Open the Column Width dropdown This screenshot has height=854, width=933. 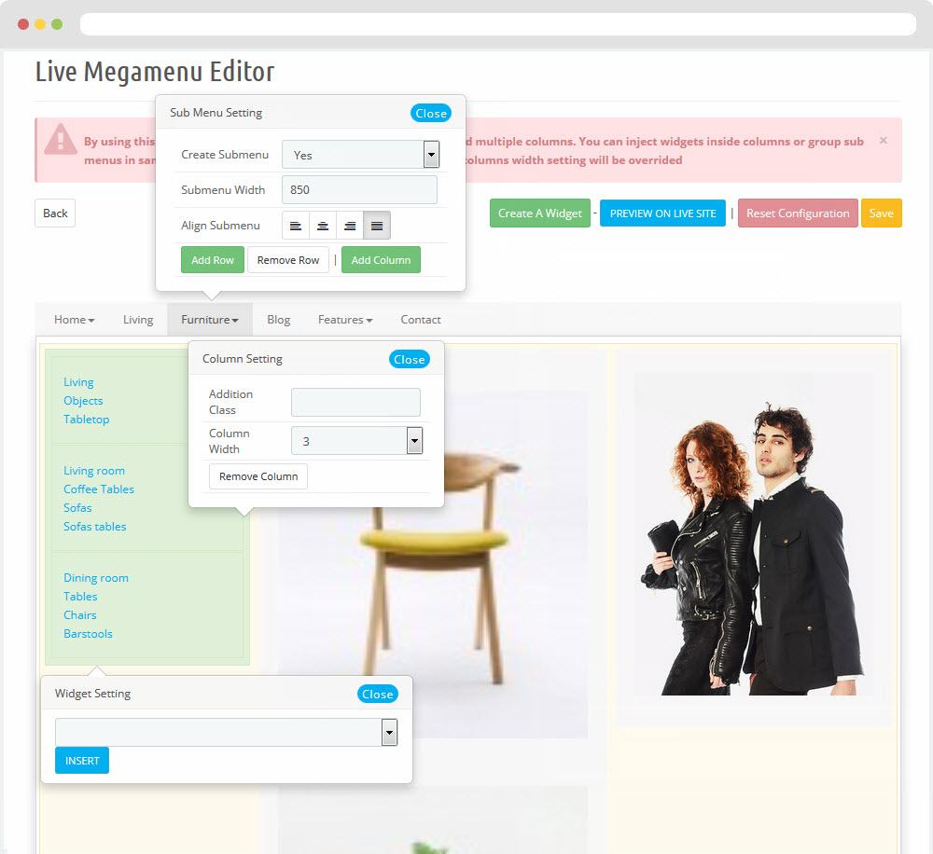(357, 441)
